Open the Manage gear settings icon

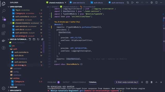point(3,88)
